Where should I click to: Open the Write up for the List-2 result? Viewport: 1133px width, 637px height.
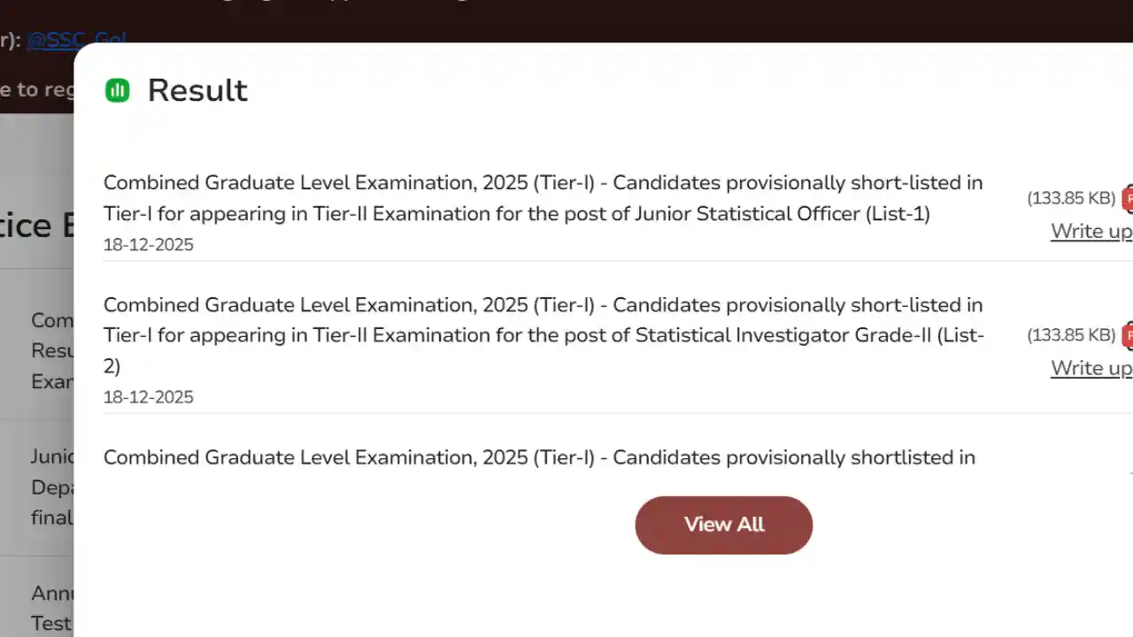click(x=1091, y=367)
